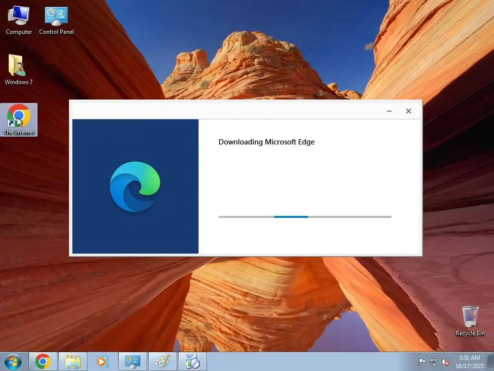This screenshot has width=494, height=371.
Task: Click the date 10/17/2023 in taskbar
Action: point(469,366)
